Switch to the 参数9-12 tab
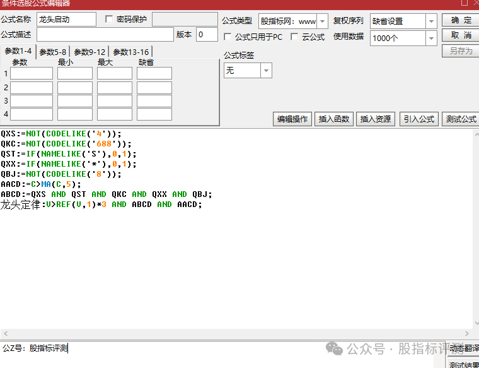Image resolution: width=479 pixels, height=368 pixels. coord(89,52)
